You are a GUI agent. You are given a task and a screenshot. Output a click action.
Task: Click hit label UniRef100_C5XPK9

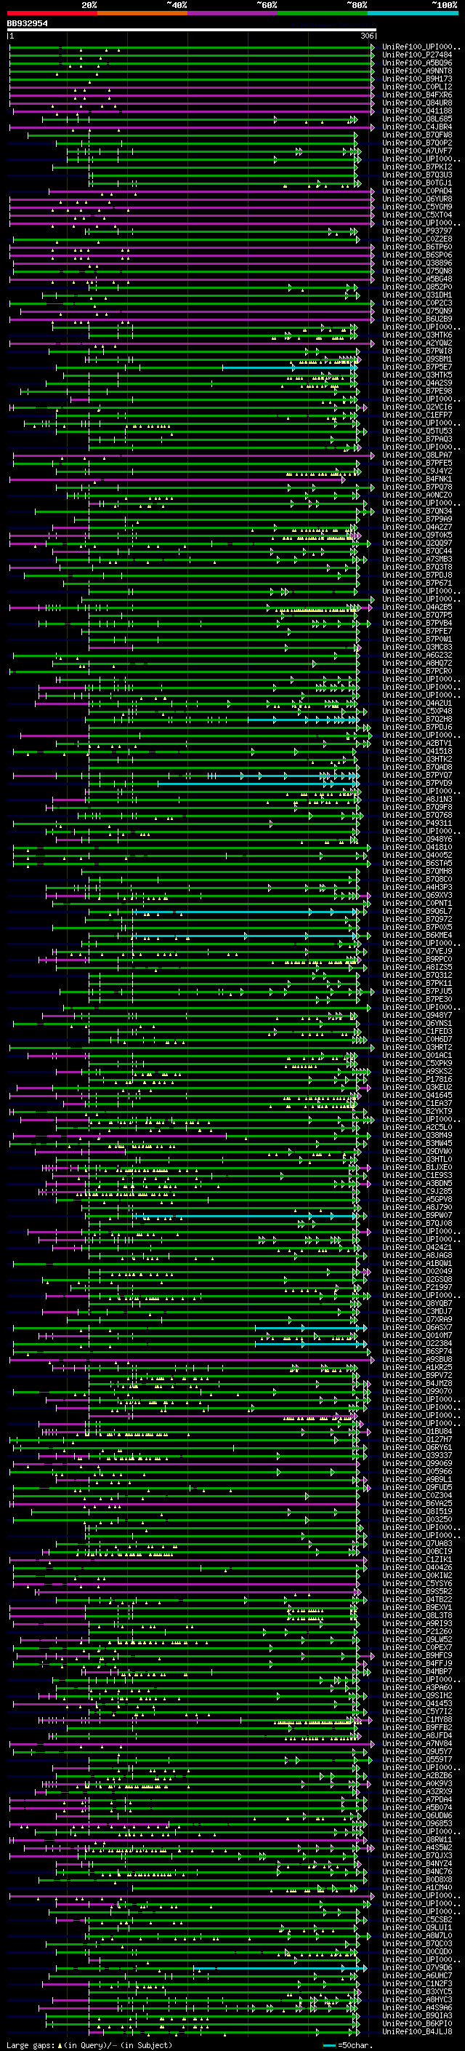click(x=417, y=1064)
